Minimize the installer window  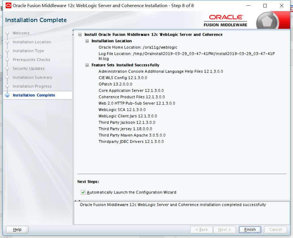(x=248, y=6)
